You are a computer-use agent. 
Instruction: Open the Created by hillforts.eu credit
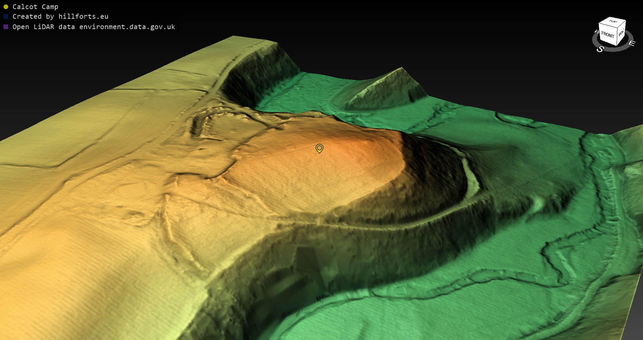pyautogui.click(x=60, y=16)
